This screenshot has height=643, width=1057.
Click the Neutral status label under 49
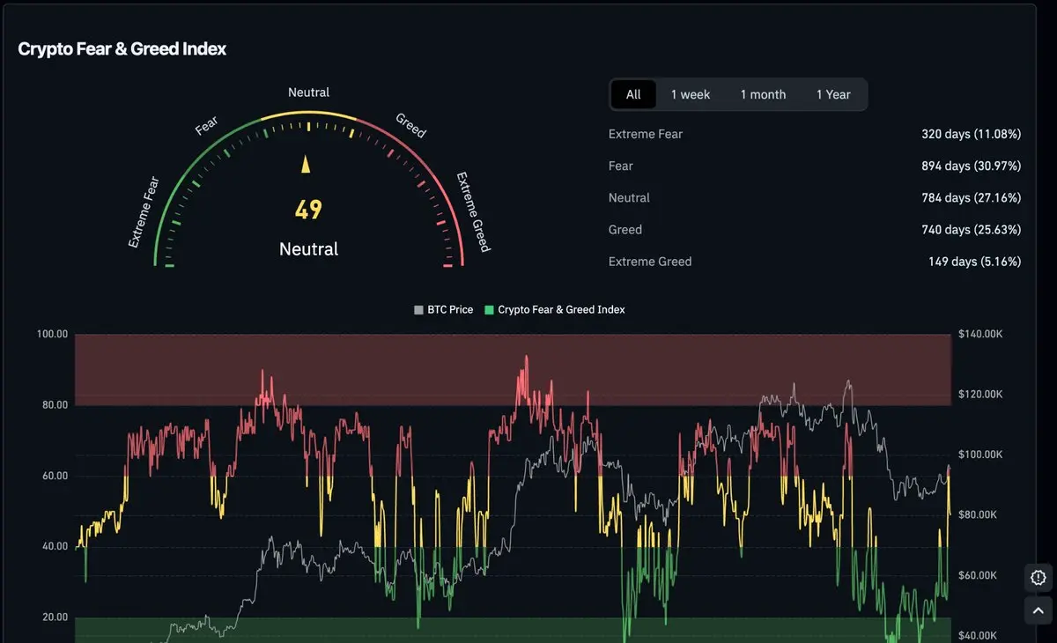(308, 249)
